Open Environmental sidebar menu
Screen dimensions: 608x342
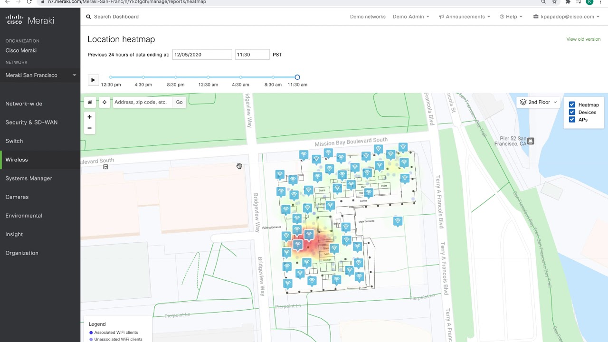tap(24, 216)
